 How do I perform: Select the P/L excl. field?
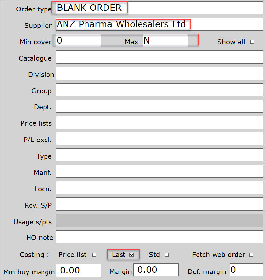point(160,139)
